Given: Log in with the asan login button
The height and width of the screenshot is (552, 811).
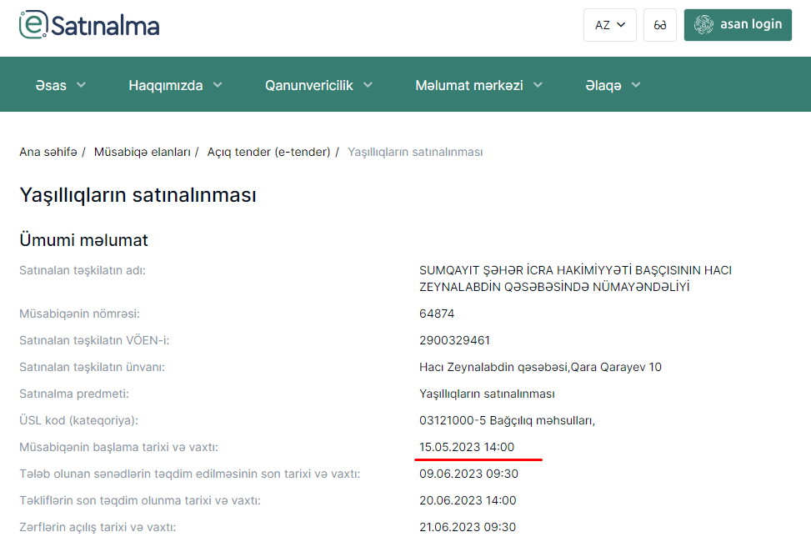Looking at the screenshot, I should click(737, 25).
